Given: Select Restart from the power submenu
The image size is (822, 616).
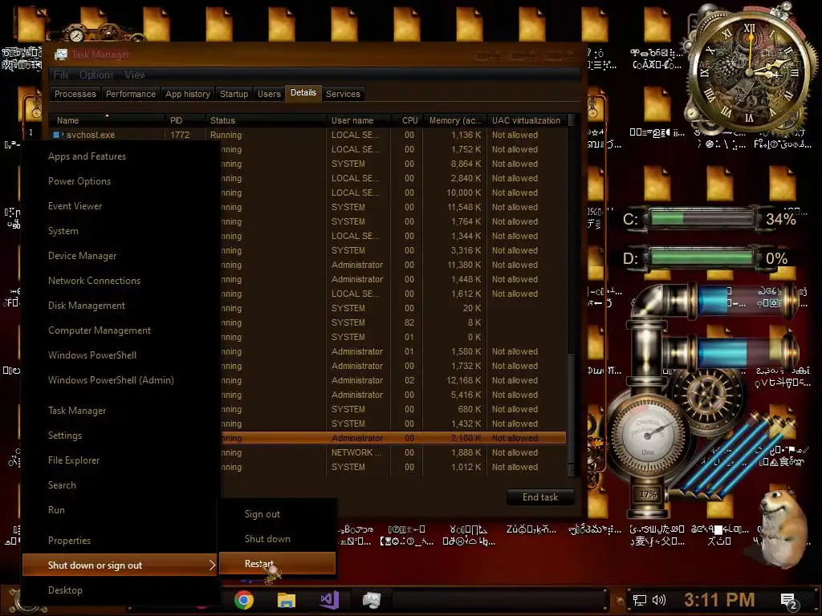Looking at the screenshot, I should pyautogui.click(x=277, y=564).
